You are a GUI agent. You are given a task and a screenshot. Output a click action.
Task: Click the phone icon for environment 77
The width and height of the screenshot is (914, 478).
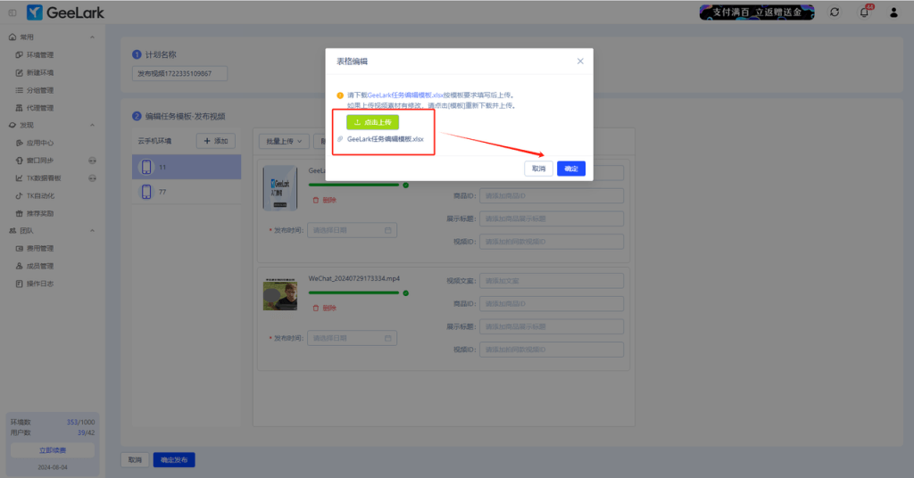click(146, 192)
